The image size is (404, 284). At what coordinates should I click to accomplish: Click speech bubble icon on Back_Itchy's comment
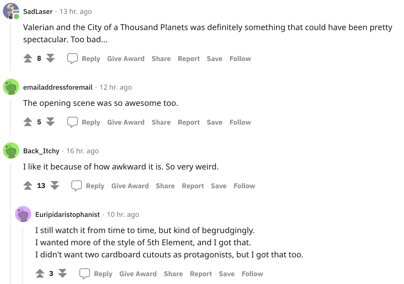point(77,186)
